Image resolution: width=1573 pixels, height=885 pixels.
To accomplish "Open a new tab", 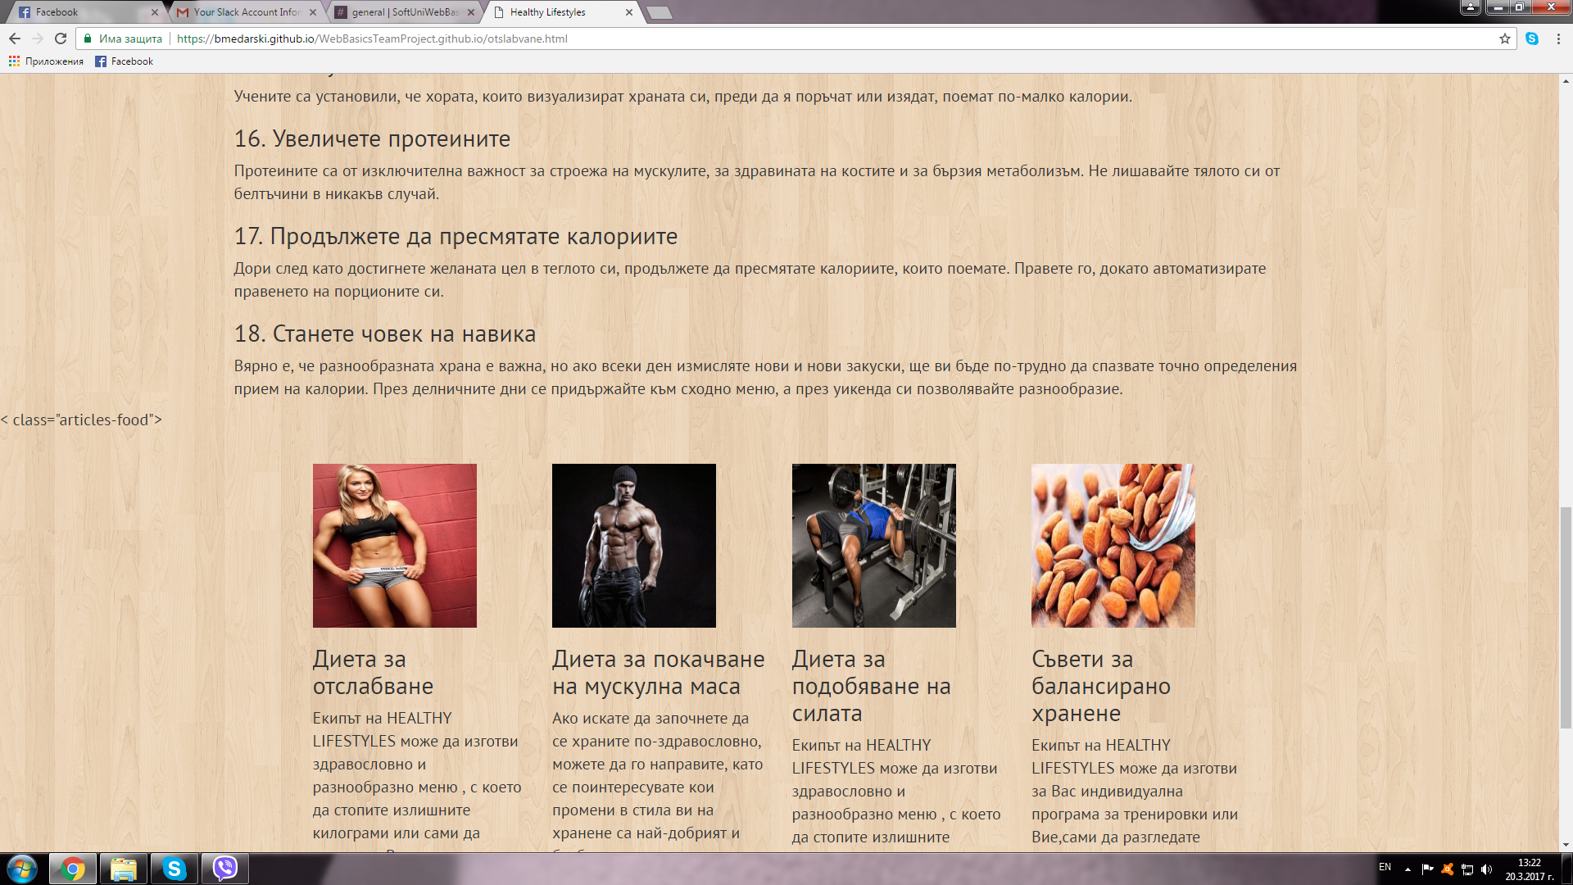I will [x=659, y=12].
